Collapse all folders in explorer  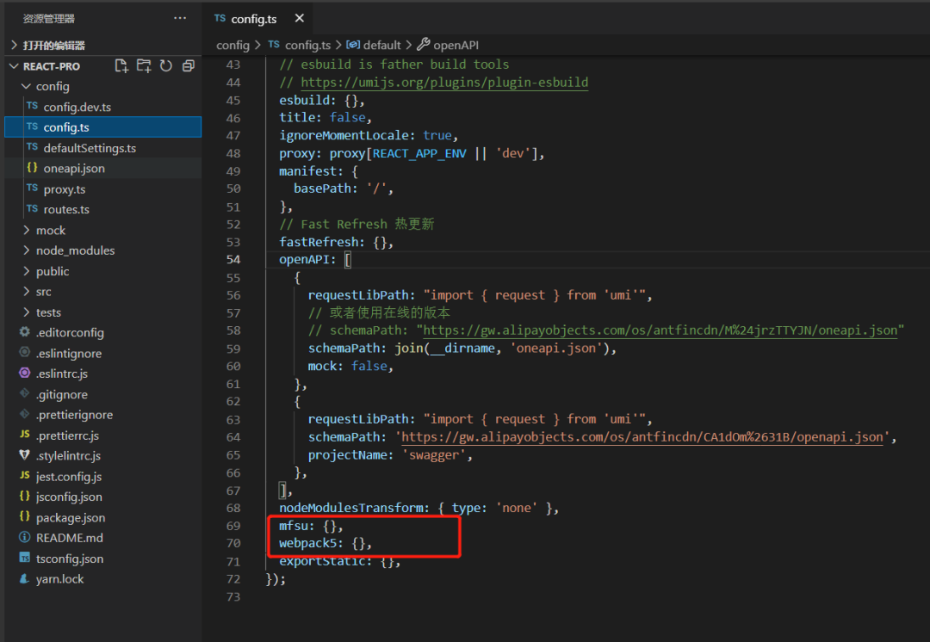[x=188, y=66]
